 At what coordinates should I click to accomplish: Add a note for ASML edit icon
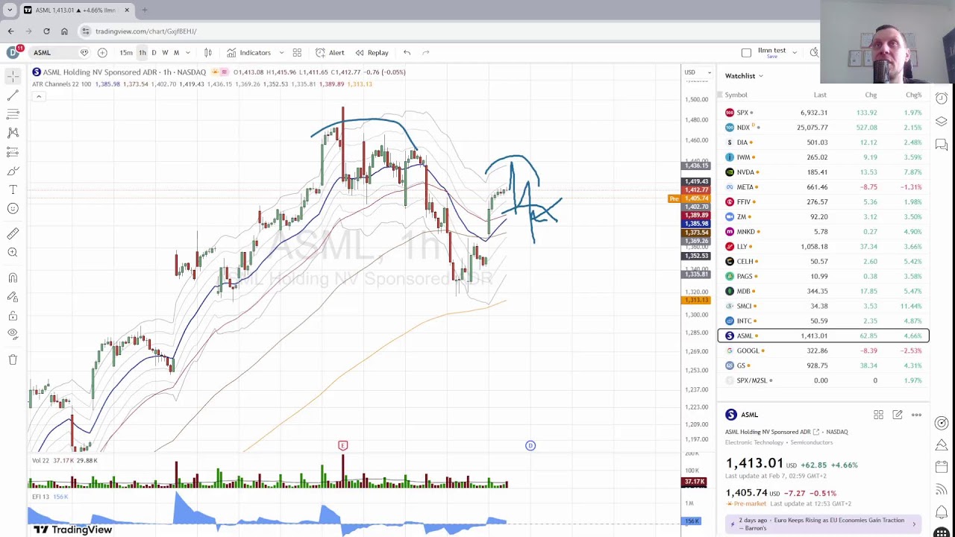point(897,415)
